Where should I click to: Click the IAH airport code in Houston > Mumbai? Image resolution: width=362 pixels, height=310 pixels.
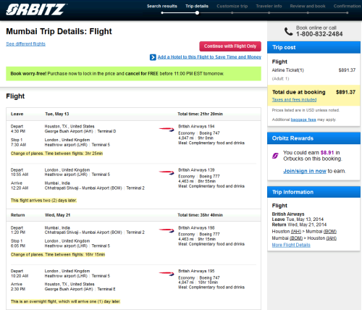(296, 231)
